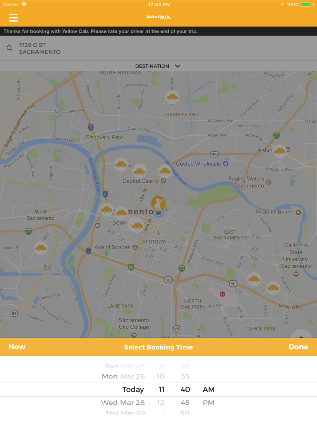
Task: Tap the Paradise Beach marker icon
Action: [x=298, y=212]
